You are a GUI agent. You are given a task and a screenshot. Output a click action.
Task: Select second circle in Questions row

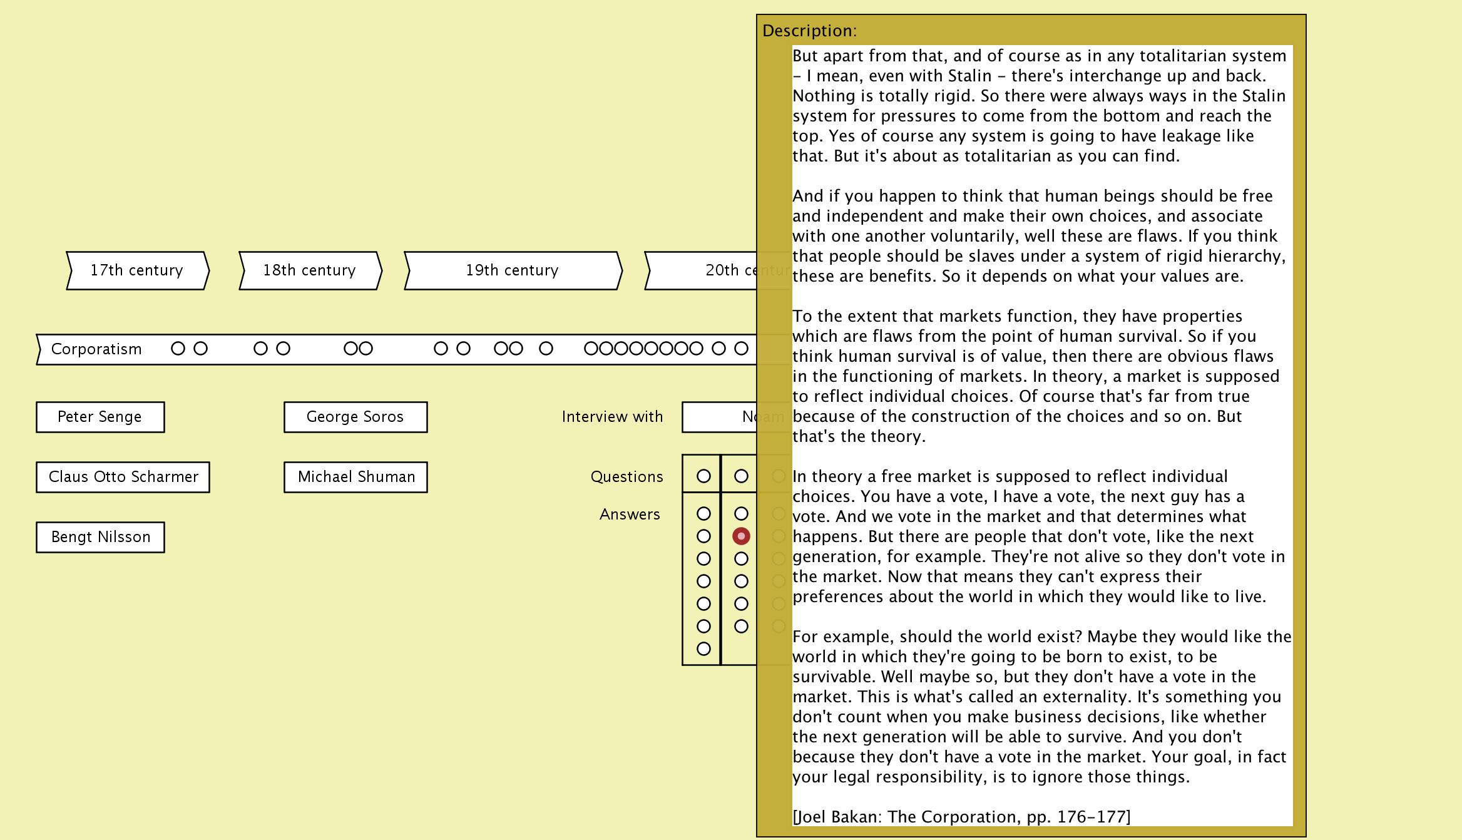click(x=741, y=476)
